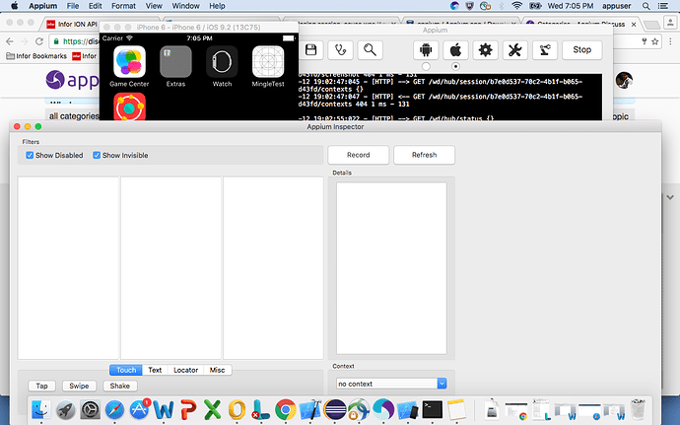Toggle Show Disabled filter checkbox
680x425 pixels.
[x=30, y=155]
